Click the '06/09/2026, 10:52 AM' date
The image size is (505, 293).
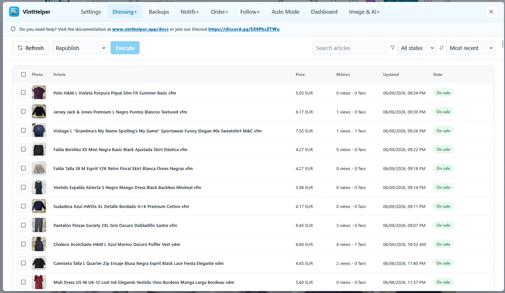(404, 244)
